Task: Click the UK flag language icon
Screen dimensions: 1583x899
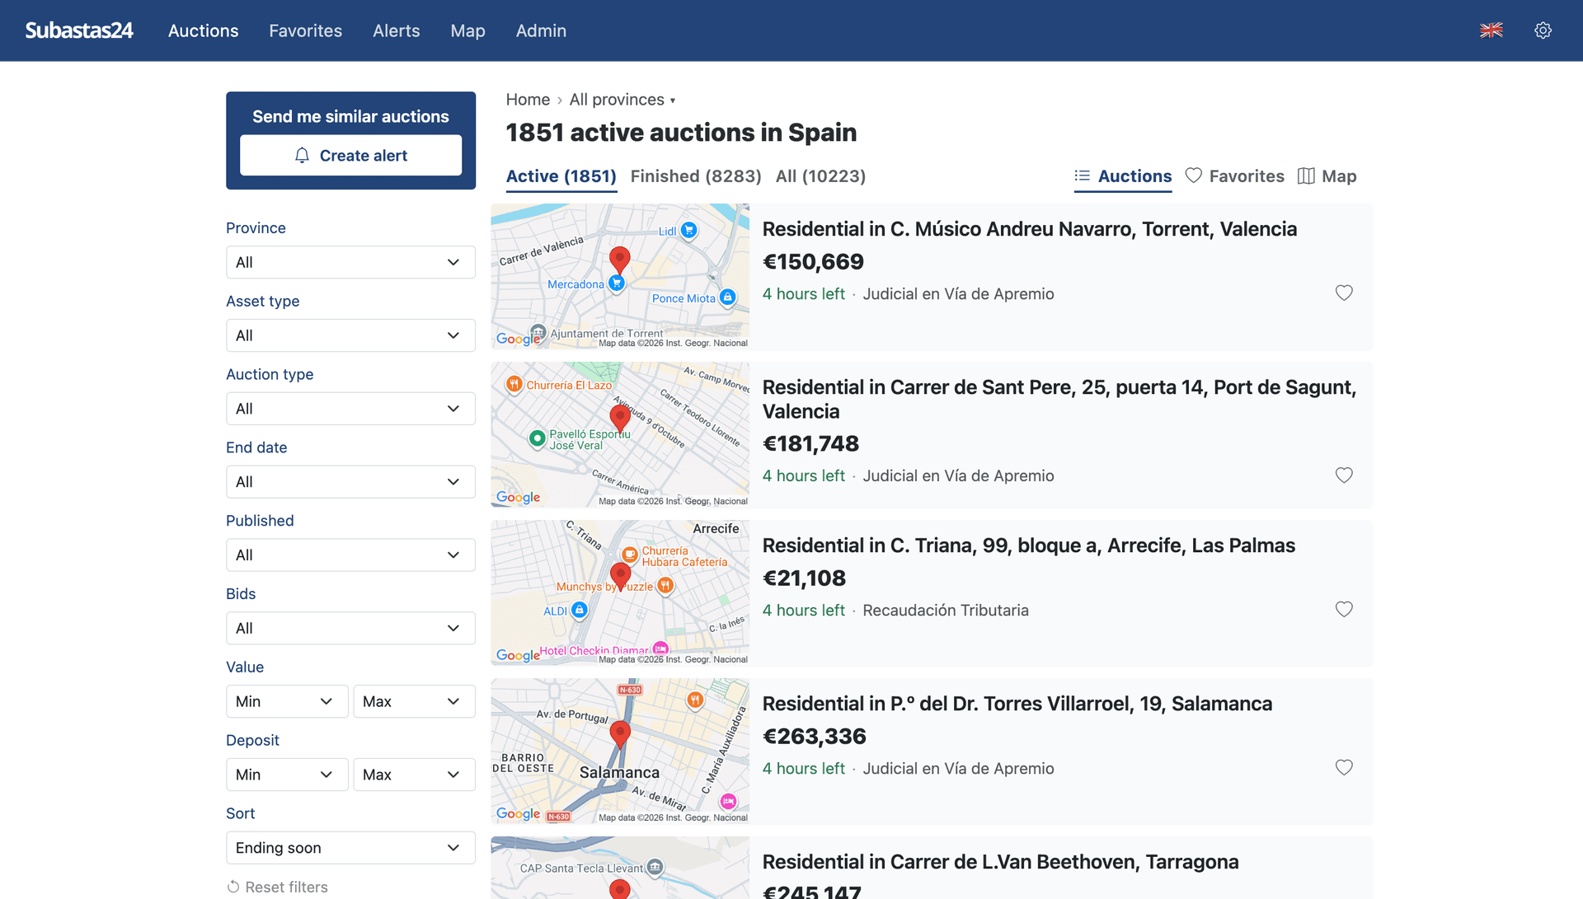Action: (1491, 30)
